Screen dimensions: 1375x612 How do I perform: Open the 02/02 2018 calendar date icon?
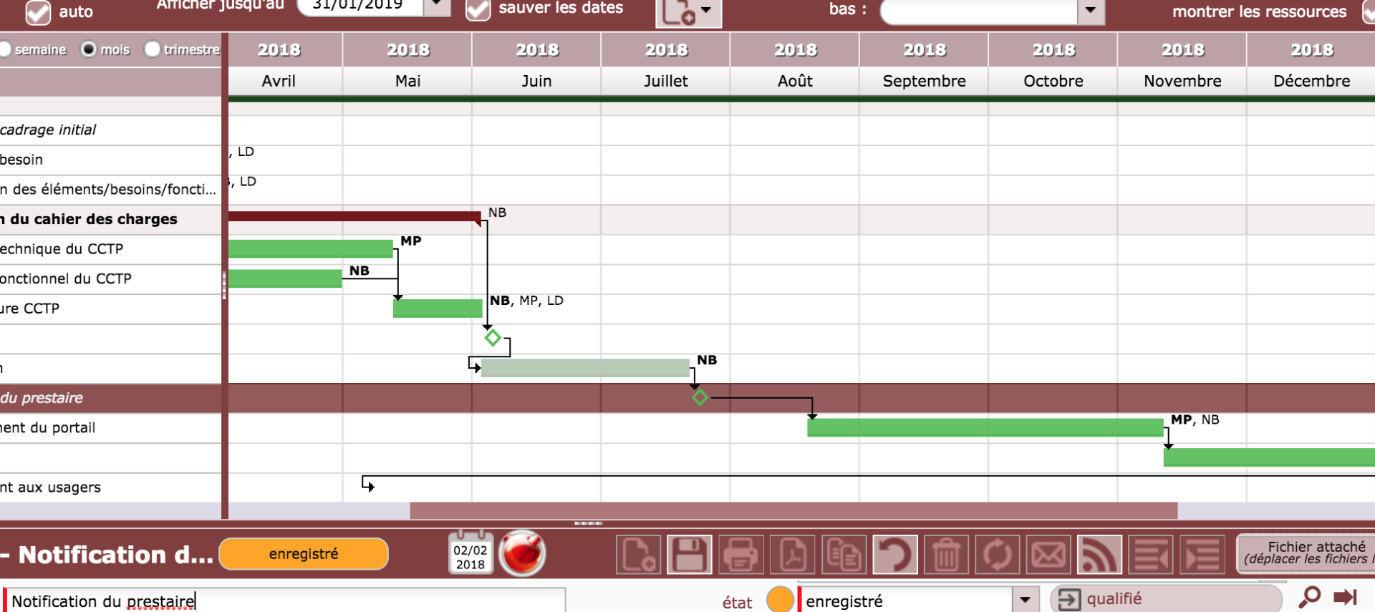coord(471,553)
